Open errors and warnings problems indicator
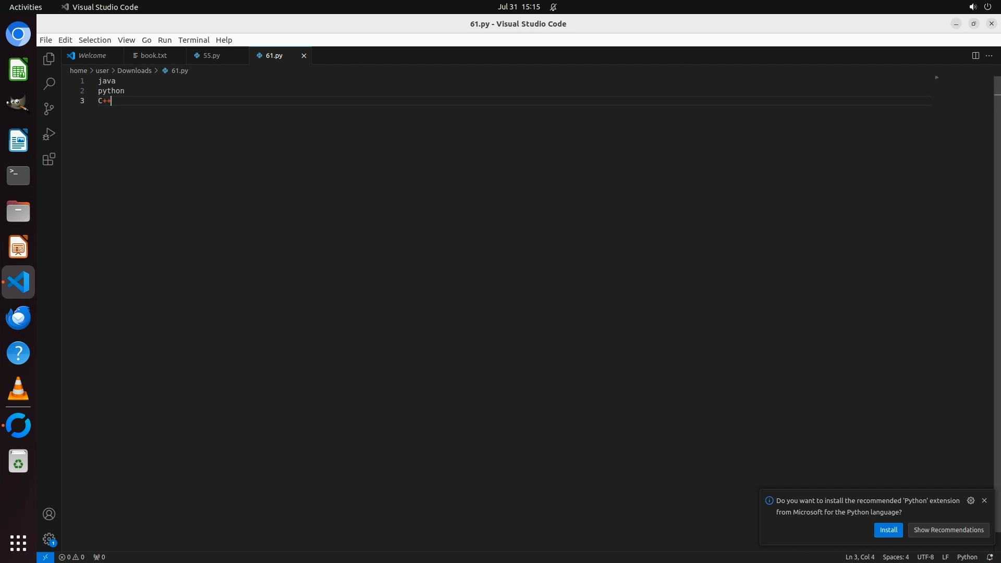1001x563 pixels. (71, 557)
